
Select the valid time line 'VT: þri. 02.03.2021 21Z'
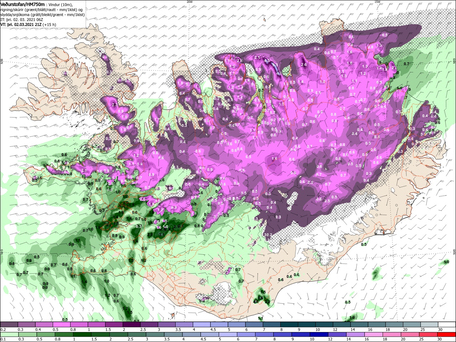(21, 25)
